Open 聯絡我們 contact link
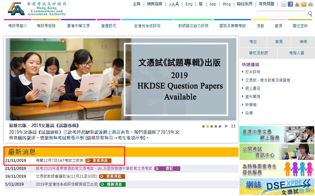This screenshot has height=196, width=315. (245, 4)
